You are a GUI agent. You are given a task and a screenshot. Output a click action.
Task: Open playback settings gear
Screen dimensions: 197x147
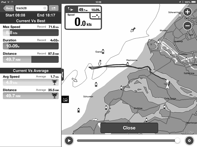point(189,140)
